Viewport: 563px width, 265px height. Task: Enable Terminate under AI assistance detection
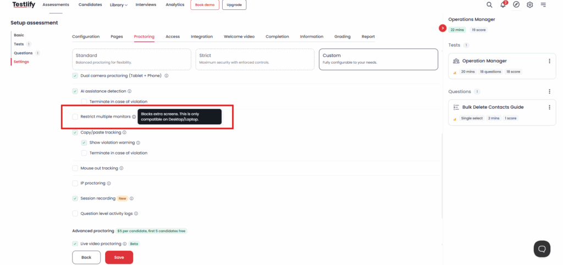(x=84, y=102)
